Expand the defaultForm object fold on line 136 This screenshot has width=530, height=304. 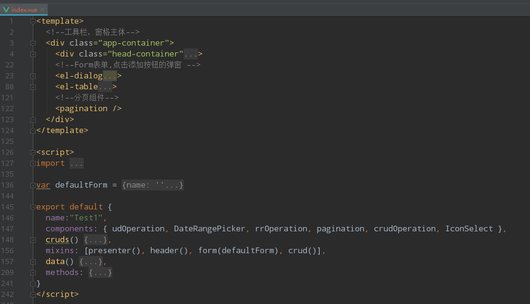33,185
